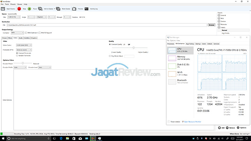This screenshot has width=251, height=141.
Task: Click the Fewer details arrow icon
Action: coord(169,122)
